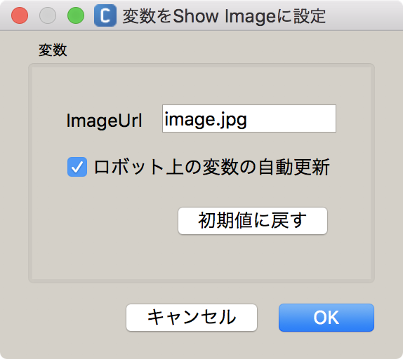Click the blue C application icon in title bar
The height and width of the screenshot is (359, 403).
click(105, 15)
